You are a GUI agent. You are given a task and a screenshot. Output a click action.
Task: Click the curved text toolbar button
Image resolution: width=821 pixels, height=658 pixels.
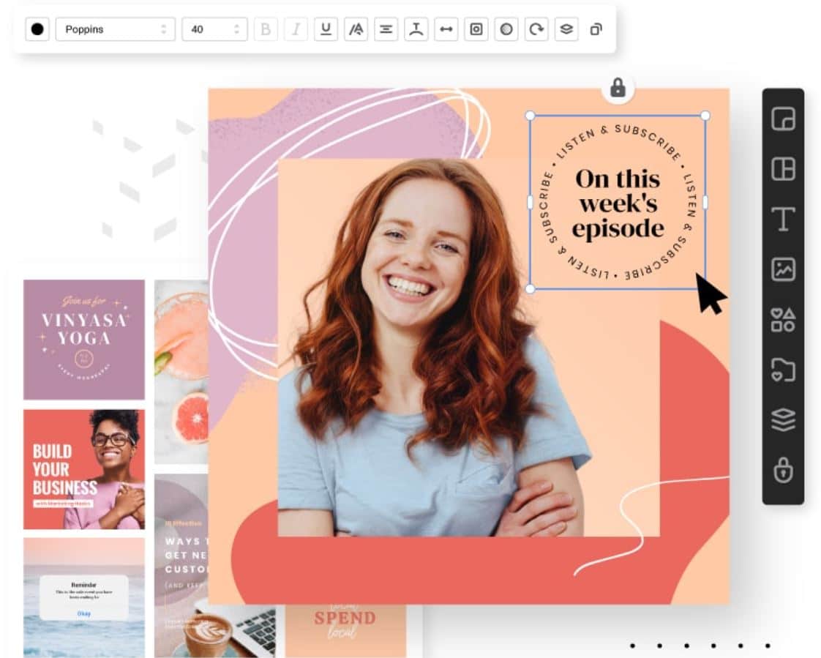(x=416, y=29)
